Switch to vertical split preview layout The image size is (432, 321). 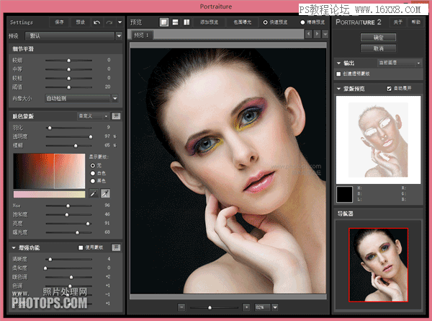(186, 22)
